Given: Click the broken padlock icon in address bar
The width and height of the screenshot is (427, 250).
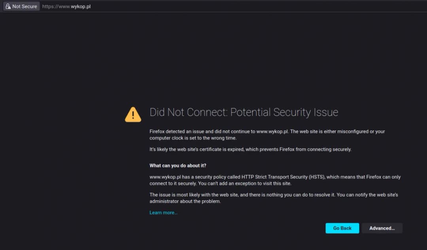Looking at the screenshot, I should pos(8,6).
